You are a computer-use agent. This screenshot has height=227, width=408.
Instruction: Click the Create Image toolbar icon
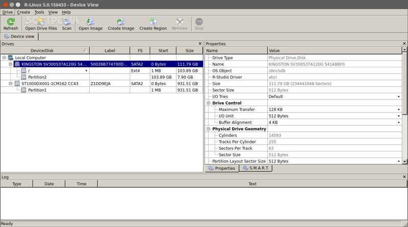click(x=121, y=22)
